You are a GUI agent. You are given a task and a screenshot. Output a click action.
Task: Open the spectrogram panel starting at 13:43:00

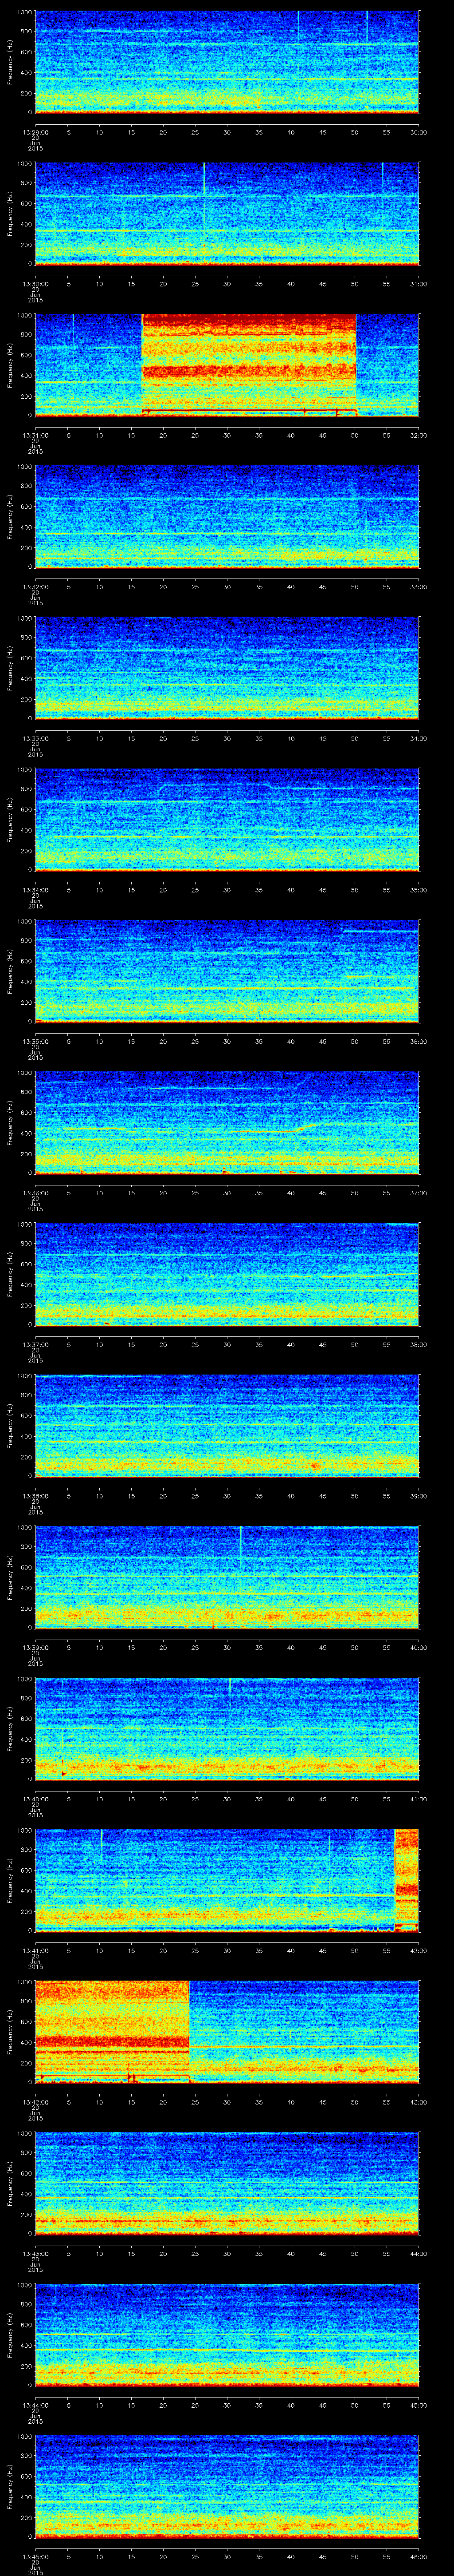tap(227, 2183)
